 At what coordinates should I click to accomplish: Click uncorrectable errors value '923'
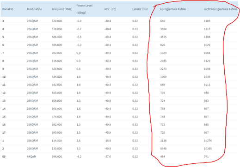(x=206, y=101)
